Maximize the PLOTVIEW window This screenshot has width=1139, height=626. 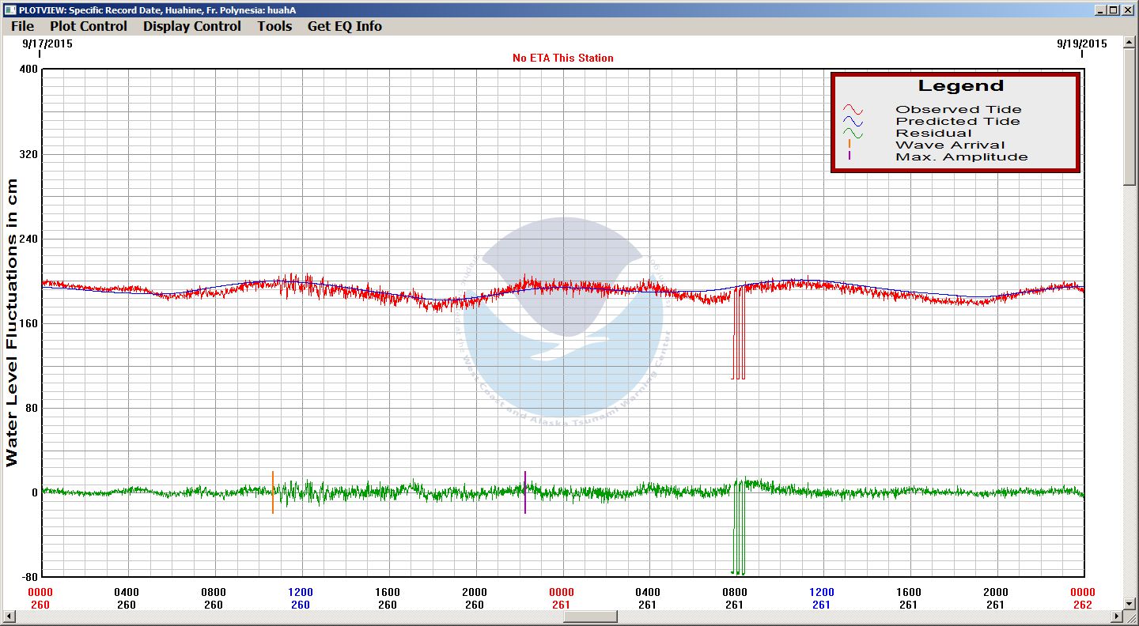[1114, 9]
